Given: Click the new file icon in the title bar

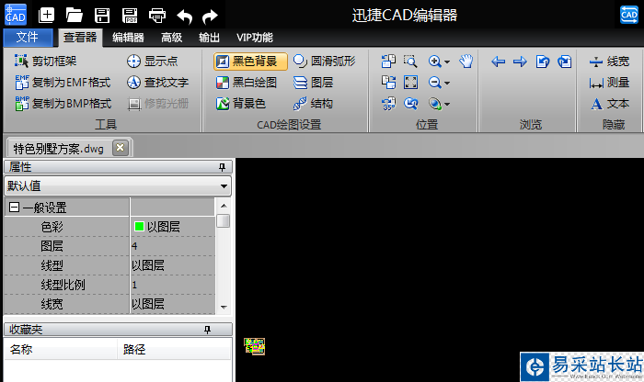Looking at the screenshot, I should (46, 16).
